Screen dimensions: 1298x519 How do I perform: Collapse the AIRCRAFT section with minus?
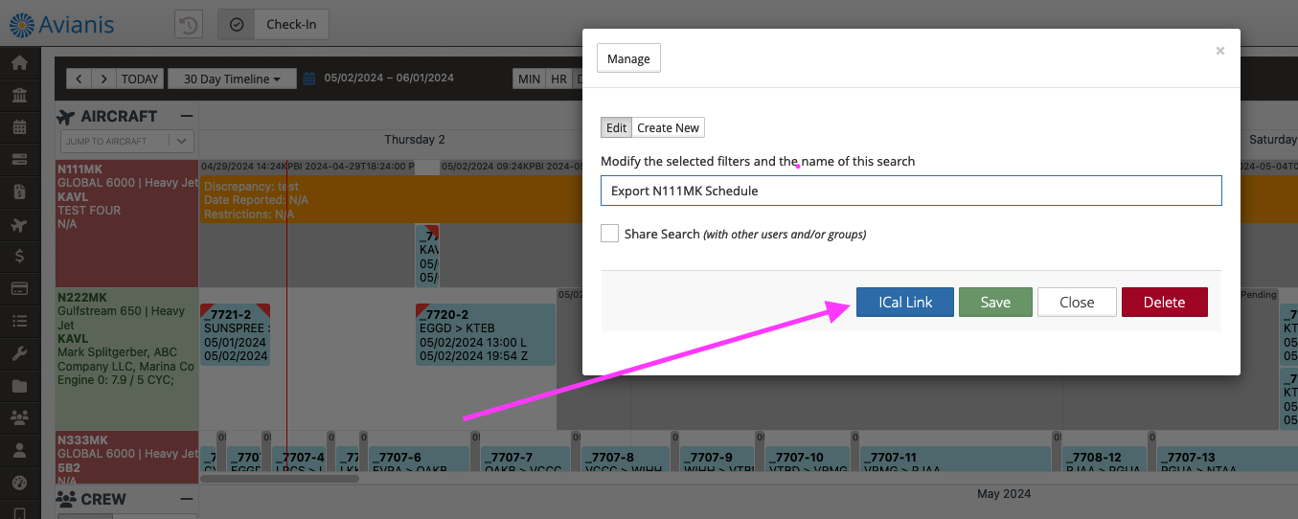(186, 116)
